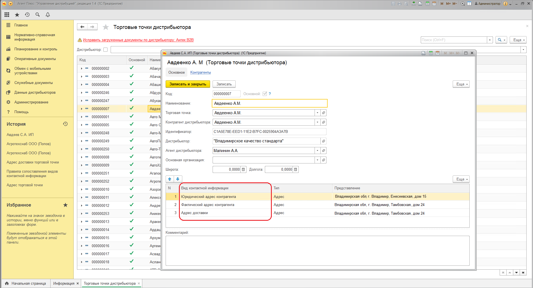Open Адрес торговой точки from history
This screenshot has width=533, height=288.
(x=25, y=185)
